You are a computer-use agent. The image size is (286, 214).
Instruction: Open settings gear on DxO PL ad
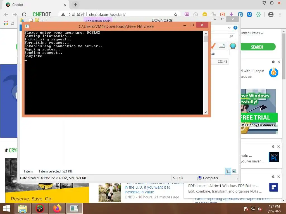click(x=273, y=147)
